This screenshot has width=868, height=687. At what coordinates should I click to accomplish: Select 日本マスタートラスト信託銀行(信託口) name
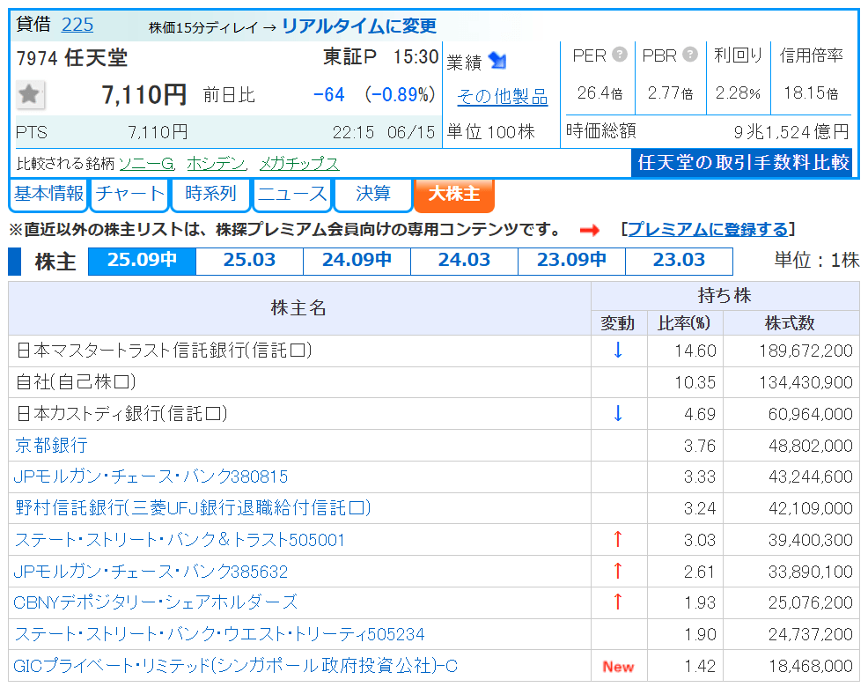[x=165, y=351]
